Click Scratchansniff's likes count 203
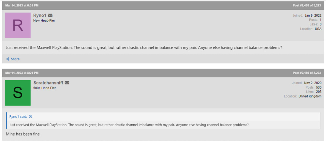326x141 pixels. click(x=319, y=92)
